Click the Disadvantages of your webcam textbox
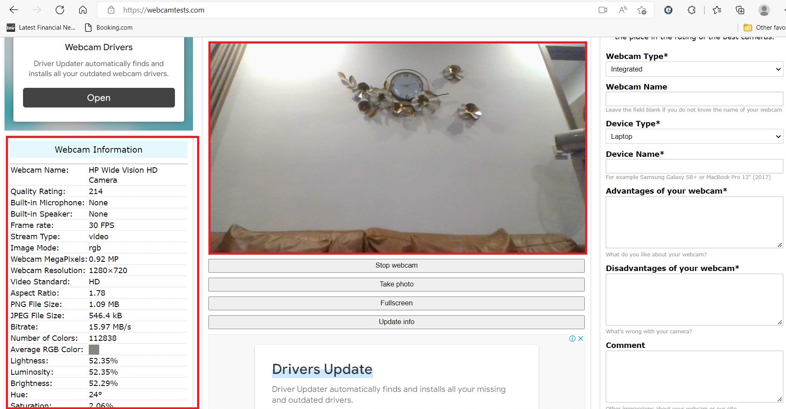 tap(694, 299)
